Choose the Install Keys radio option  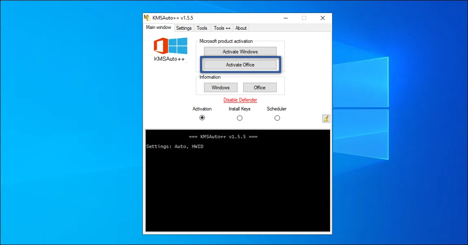[x=240, y=118]
